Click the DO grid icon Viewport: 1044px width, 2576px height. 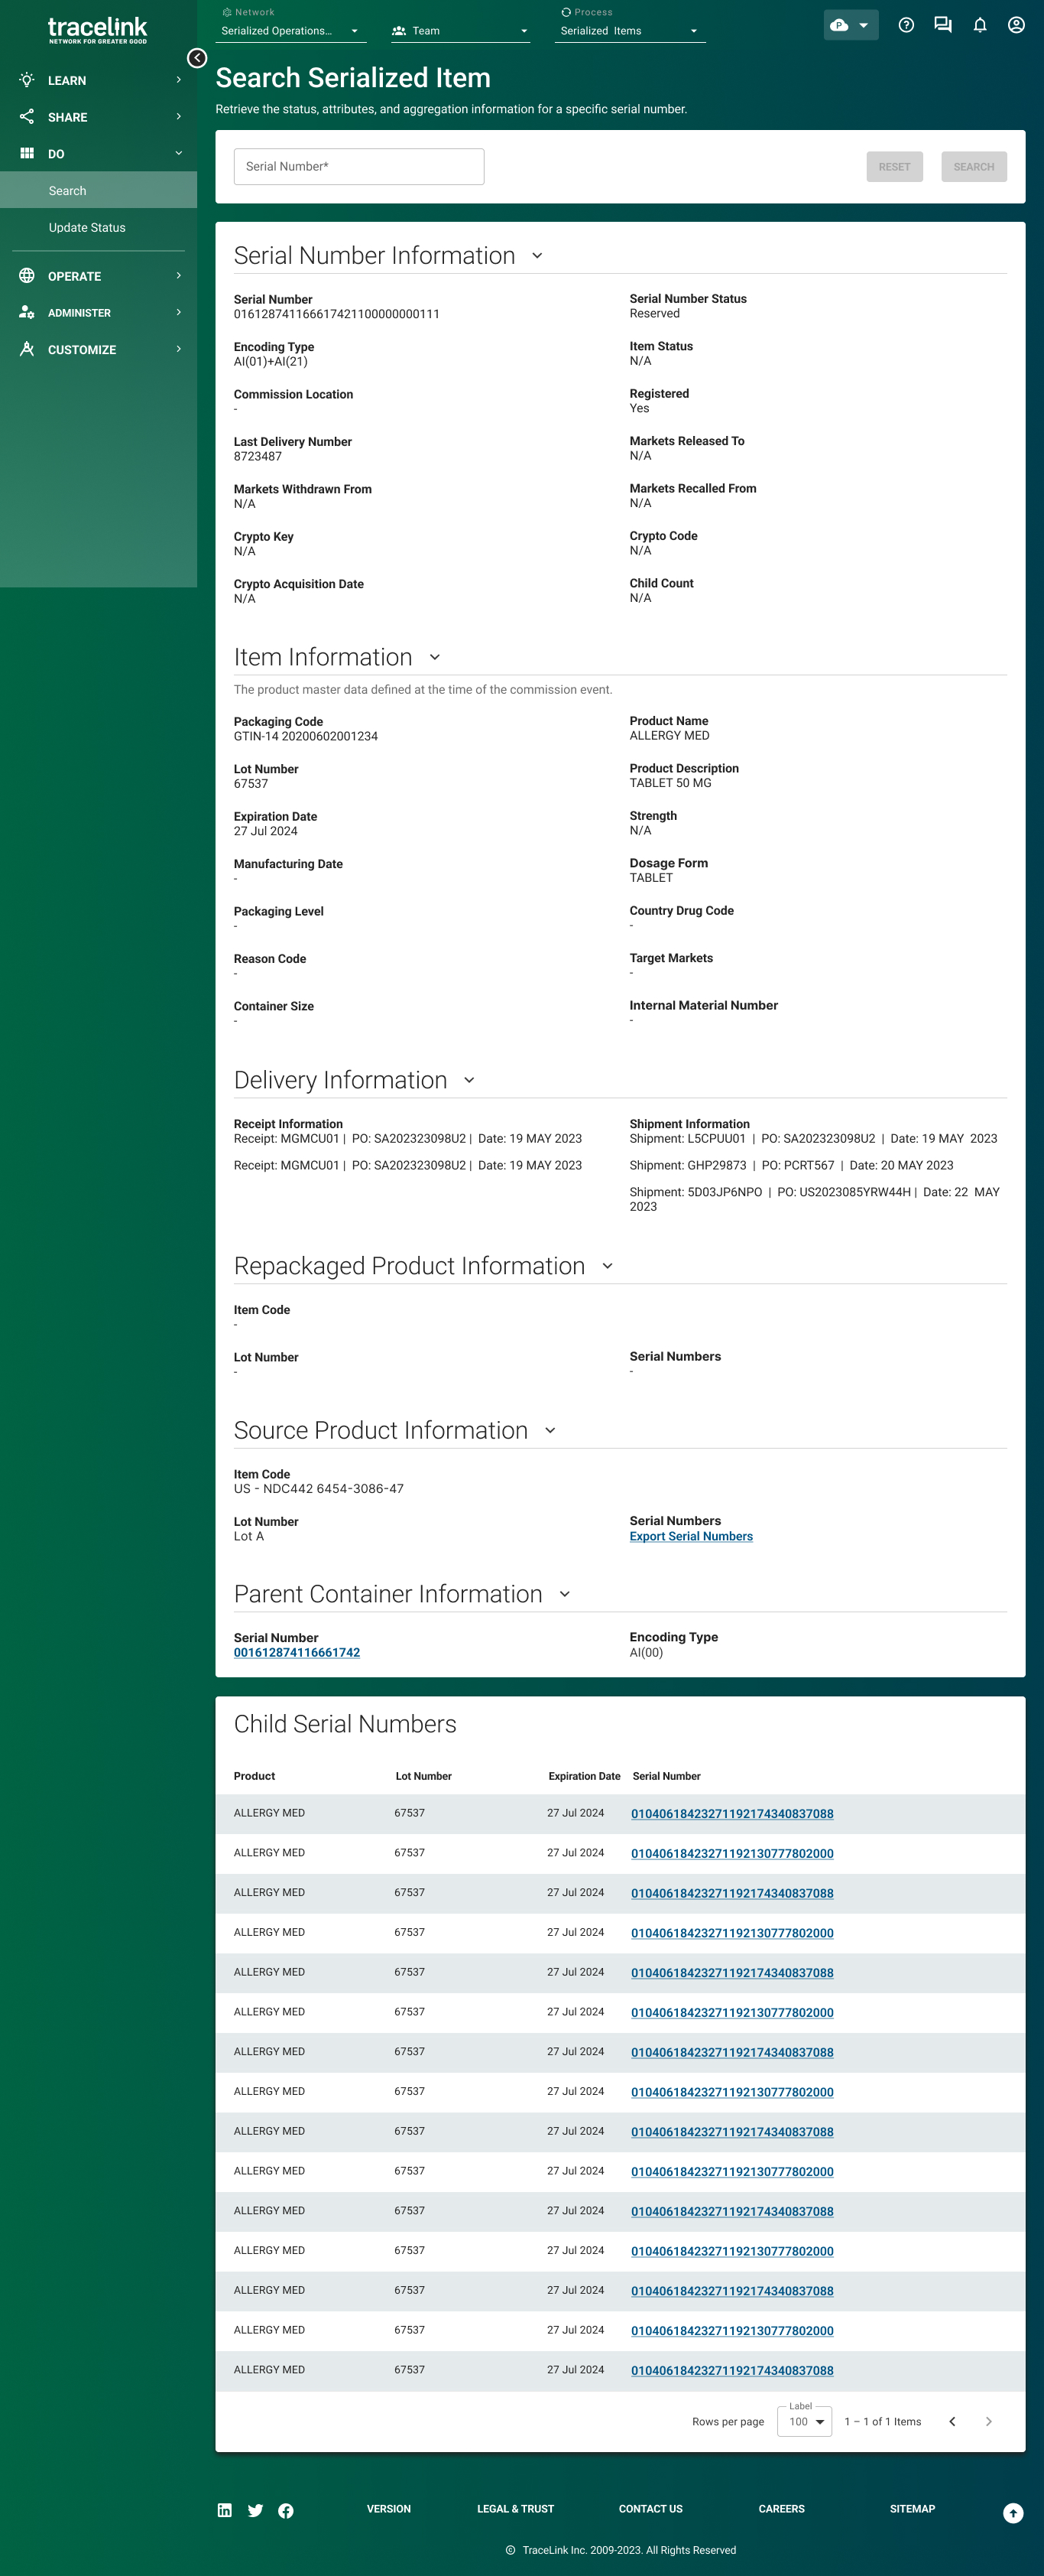coord(27,153)
